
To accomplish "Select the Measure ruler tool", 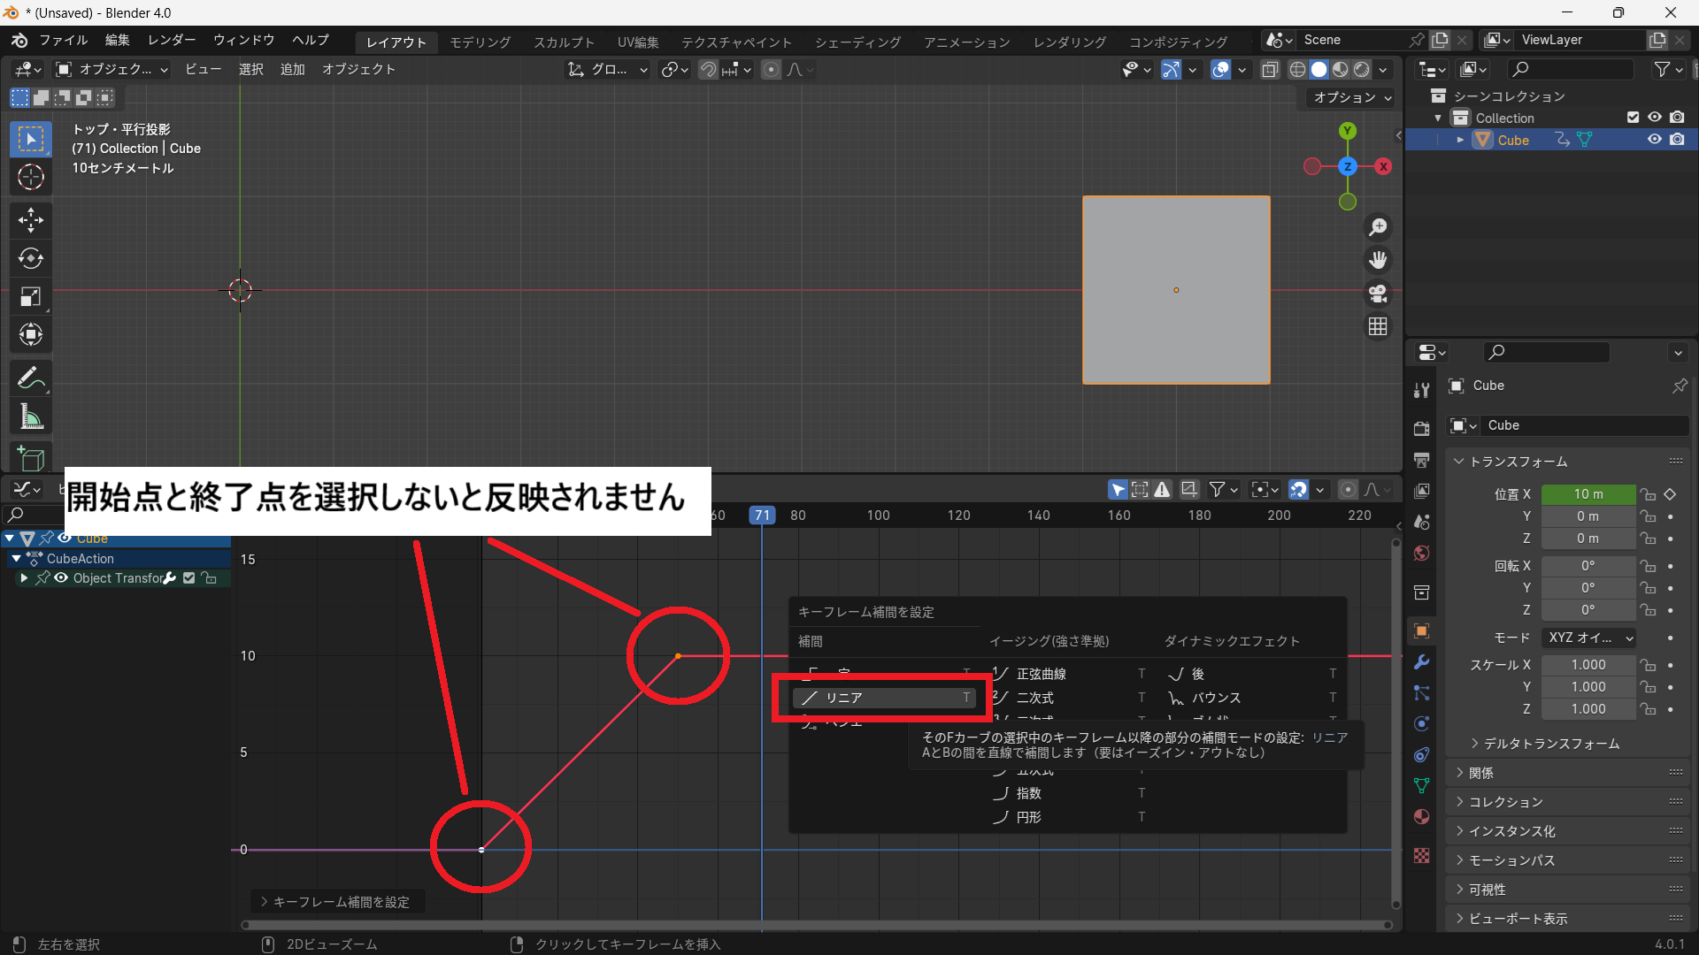I will coord(31,416).
